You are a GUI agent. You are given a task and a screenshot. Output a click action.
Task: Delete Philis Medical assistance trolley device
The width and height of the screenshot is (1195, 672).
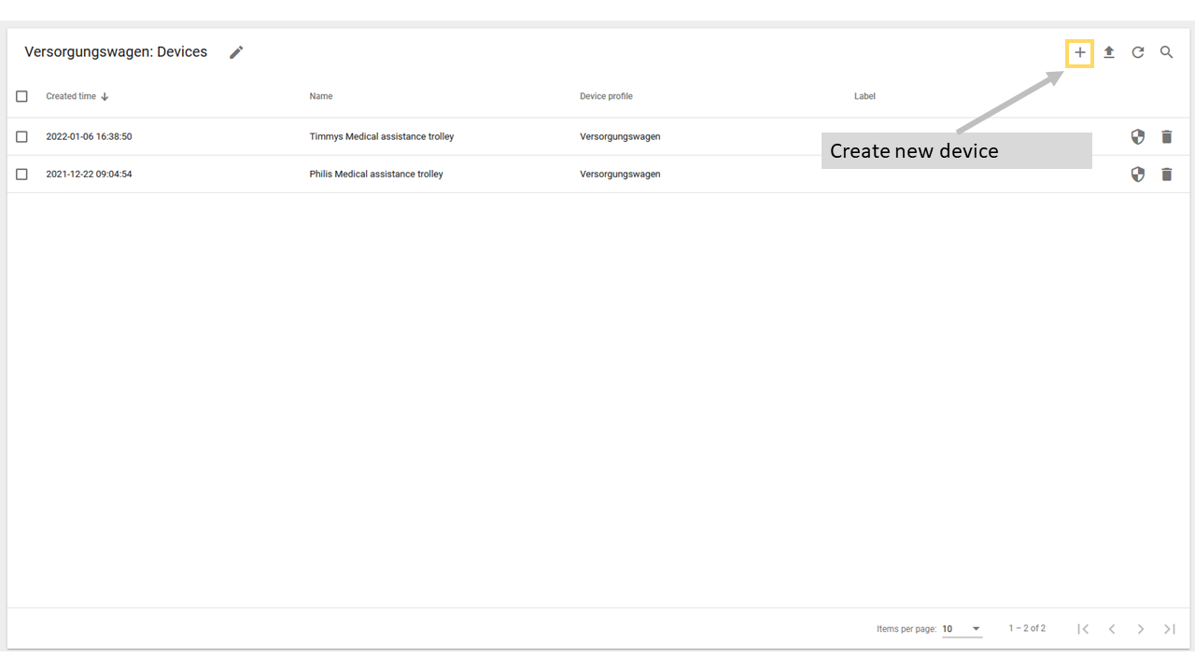point(1167,175)
